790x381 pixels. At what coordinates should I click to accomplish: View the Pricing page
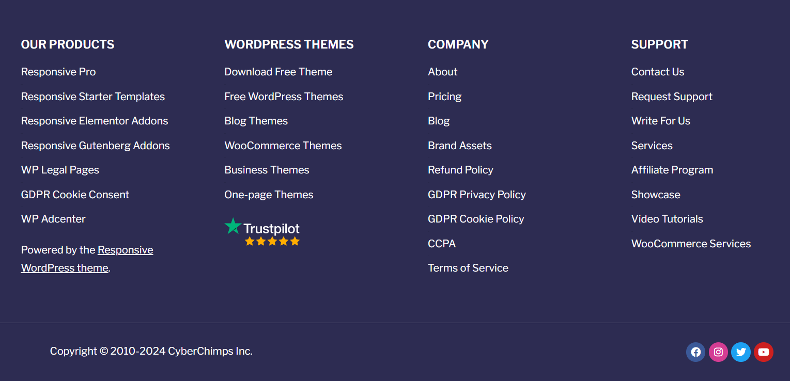[x=445, y=97]
